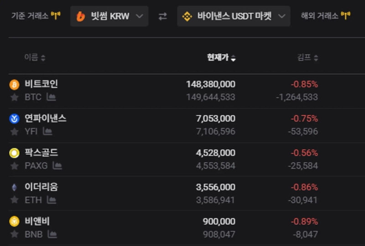
Task: Toggle the favorite star for ETH
Action: (15, 200)
